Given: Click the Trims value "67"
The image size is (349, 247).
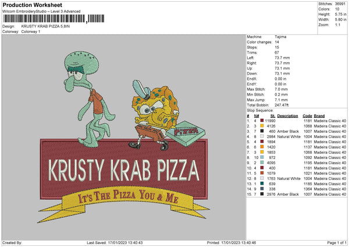Looking at the screenshot, I should pos(277,52).
